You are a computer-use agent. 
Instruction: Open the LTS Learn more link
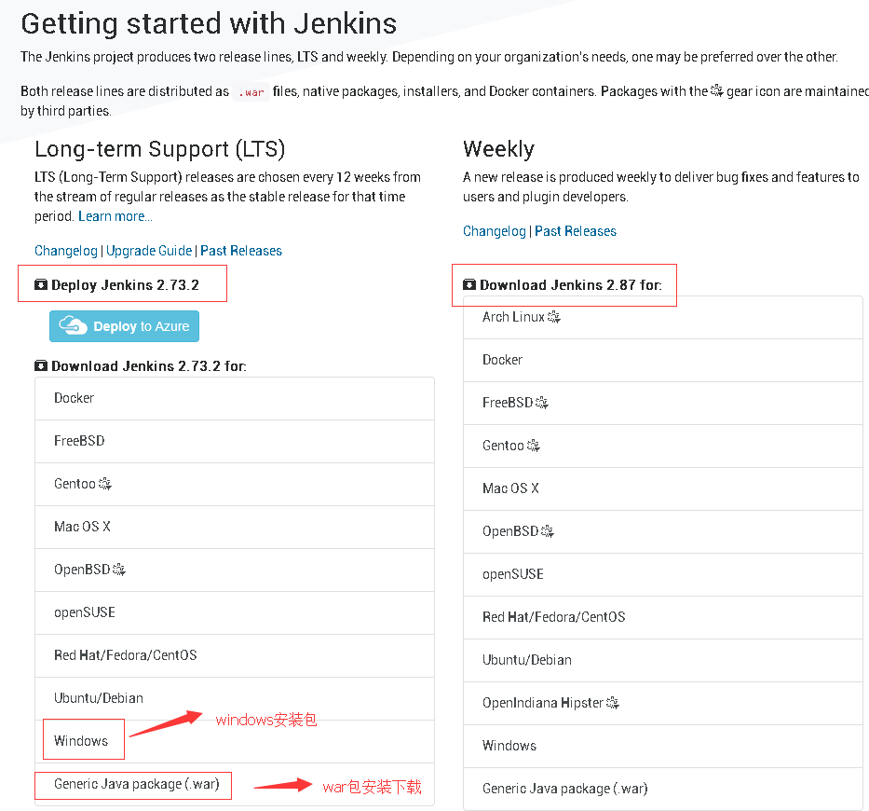click(115, 216)
